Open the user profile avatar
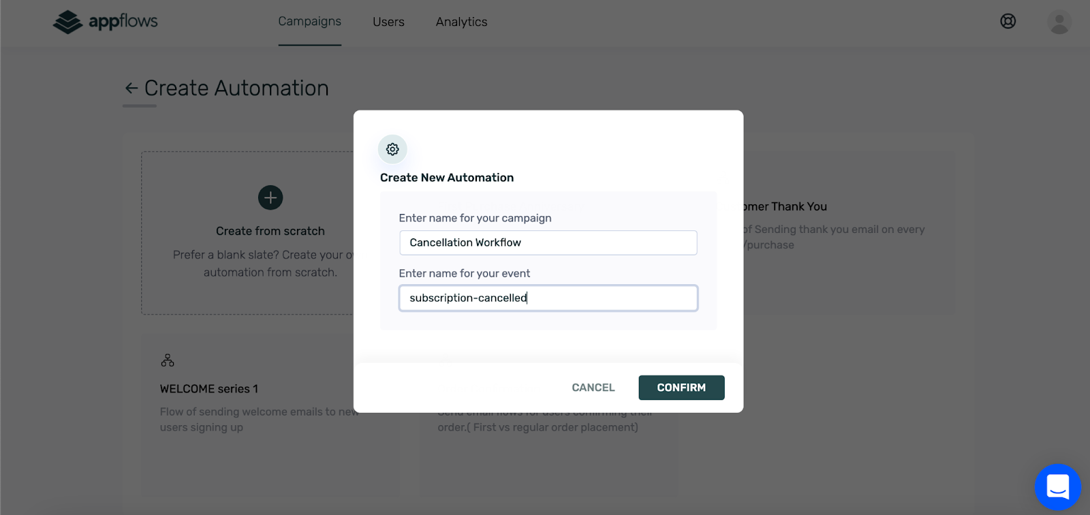The height and width of the screenshot is (515, 1090). coord(1059,22)
